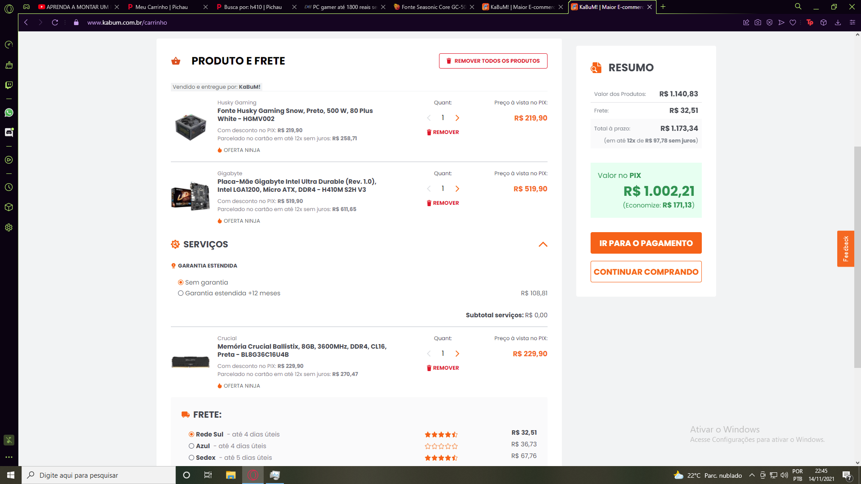
Task: Open new tab with plus icon
Action: click(663, 7)
